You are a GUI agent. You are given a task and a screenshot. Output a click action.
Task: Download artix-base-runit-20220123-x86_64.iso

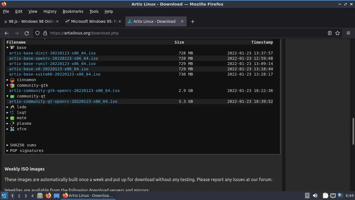[x=52, y=64]
